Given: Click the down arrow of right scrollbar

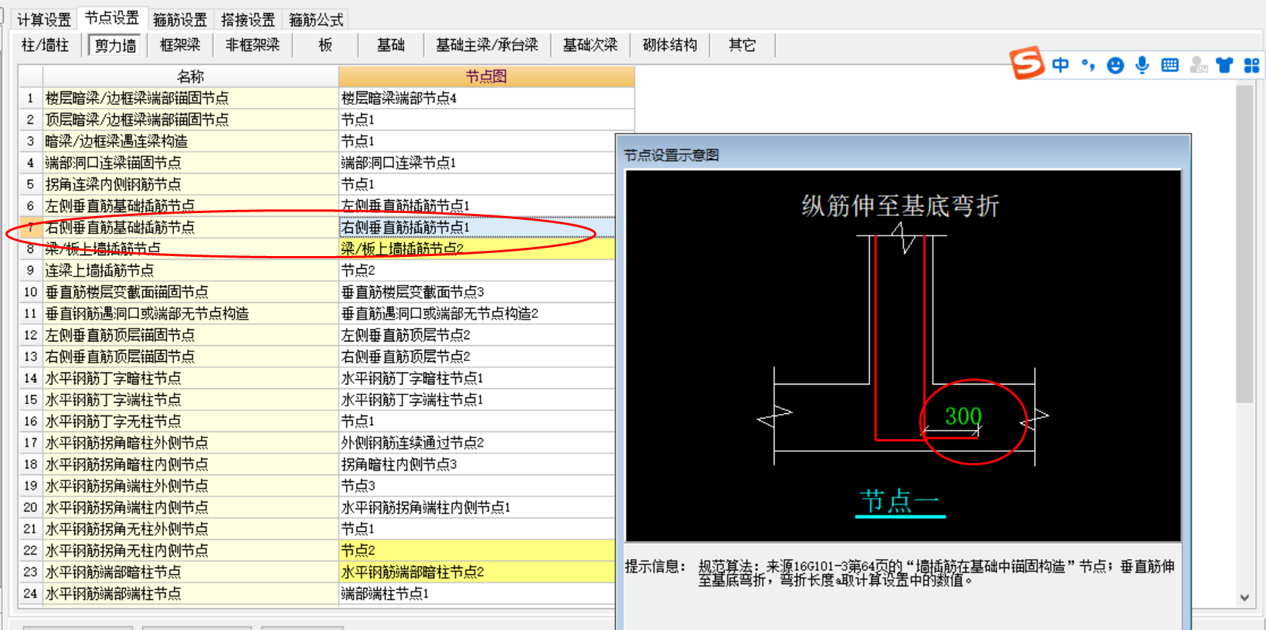Looking at the screenshot, I should click(x=1245, y=598).
